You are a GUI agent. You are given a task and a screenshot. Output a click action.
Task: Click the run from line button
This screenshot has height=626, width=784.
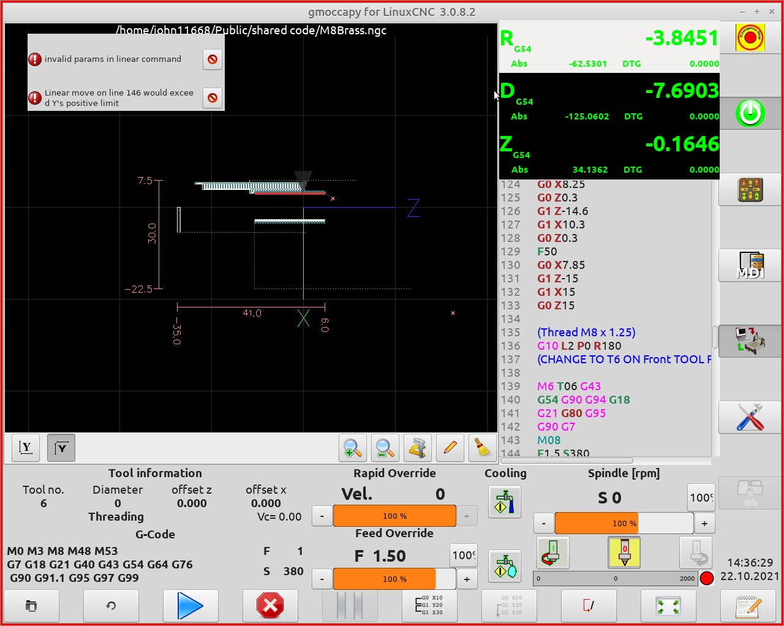[x=509, y=606]
